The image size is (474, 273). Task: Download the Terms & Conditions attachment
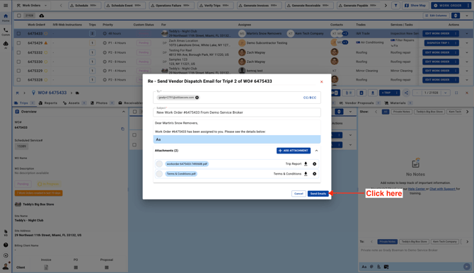[306, 174]
